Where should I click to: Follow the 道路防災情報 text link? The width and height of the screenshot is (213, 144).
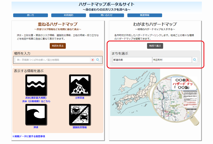[80, 127]
